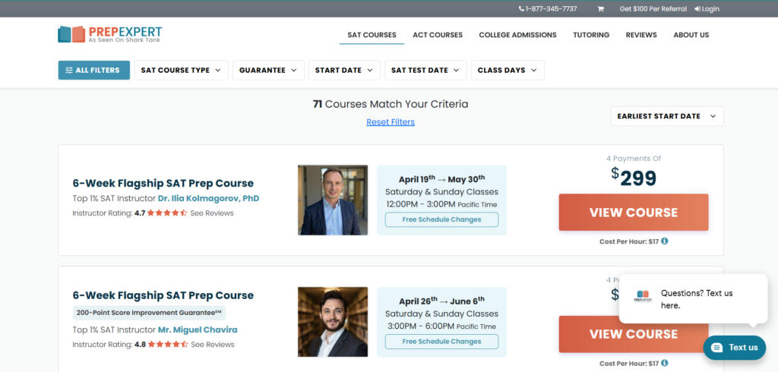Expand SAT Course Type dropdown
This screenshot has height=372, width=778.
tap(181, 70)
